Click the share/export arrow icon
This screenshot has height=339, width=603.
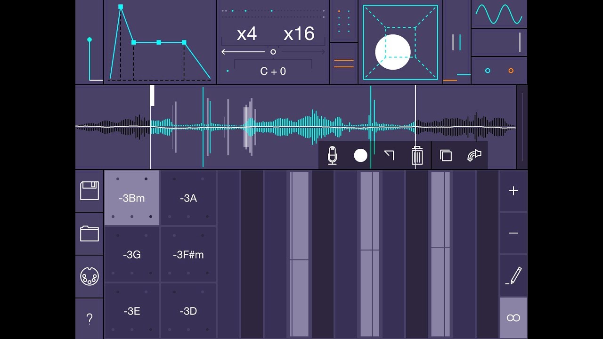[x=474, y=155]
